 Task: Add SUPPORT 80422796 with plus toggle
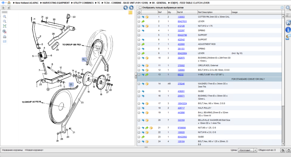click(139, 35)
